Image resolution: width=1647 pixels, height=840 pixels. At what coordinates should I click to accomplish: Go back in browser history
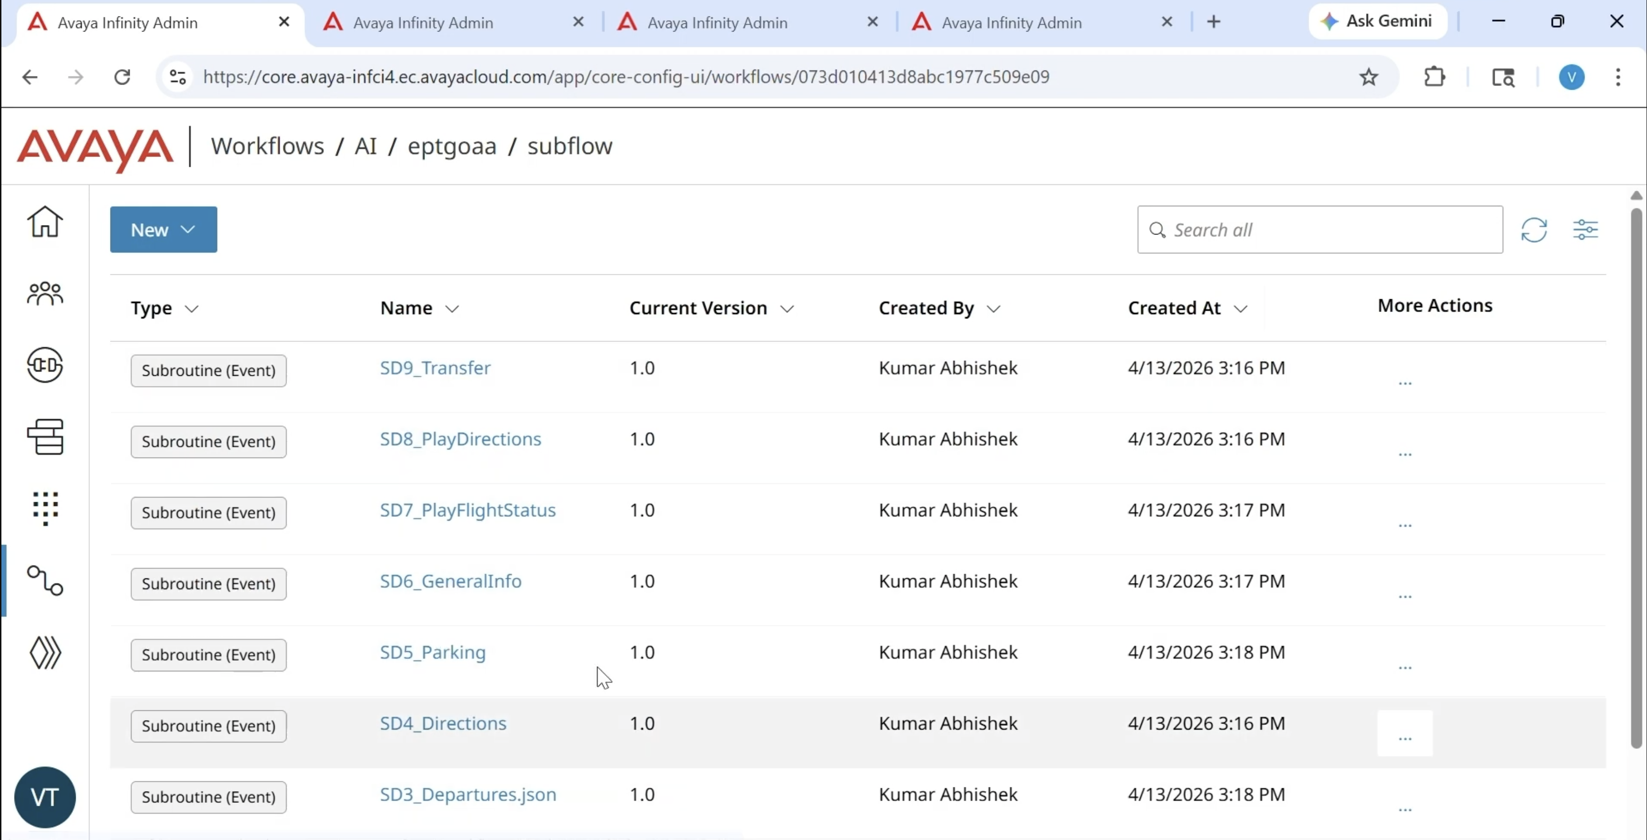pyautogui.click(x=30, y=78)
